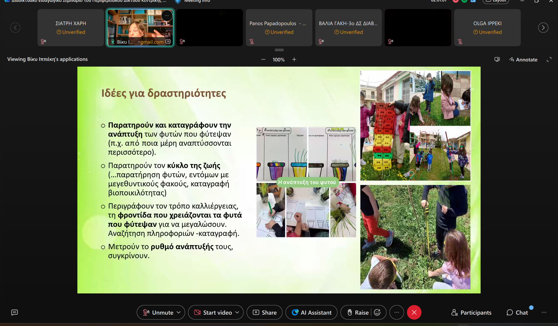Screen dimensions: 558x326
Task: Show next participants with right arrow
Action: pyautogui.click(x=543, y=28)
